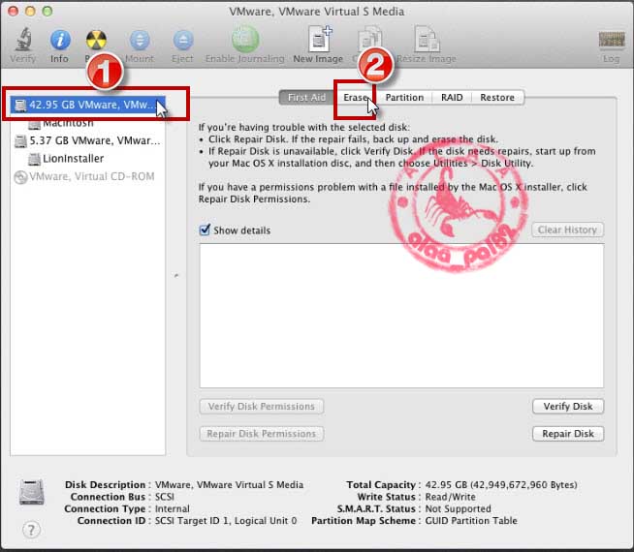
Task: Switch to the RAID tab
Action: click(452, 97)
